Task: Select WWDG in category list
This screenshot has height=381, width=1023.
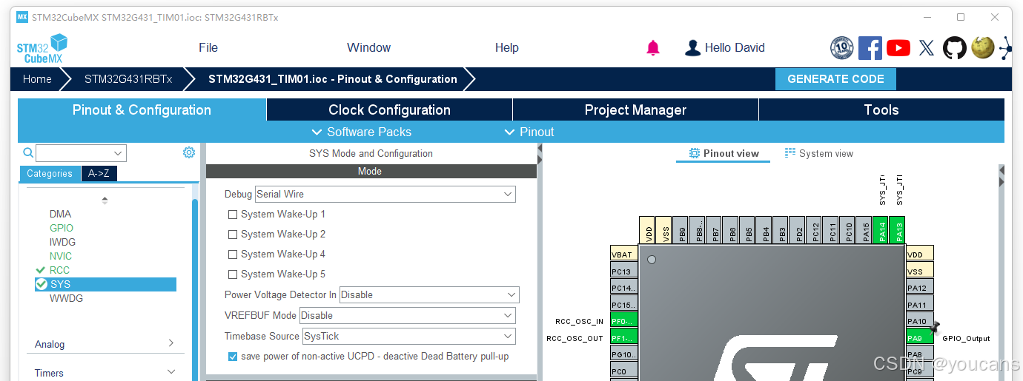Action: [66, 298]
